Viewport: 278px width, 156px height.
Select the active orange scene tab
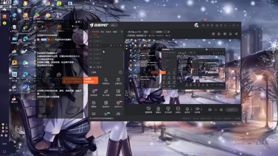point(95,32)
